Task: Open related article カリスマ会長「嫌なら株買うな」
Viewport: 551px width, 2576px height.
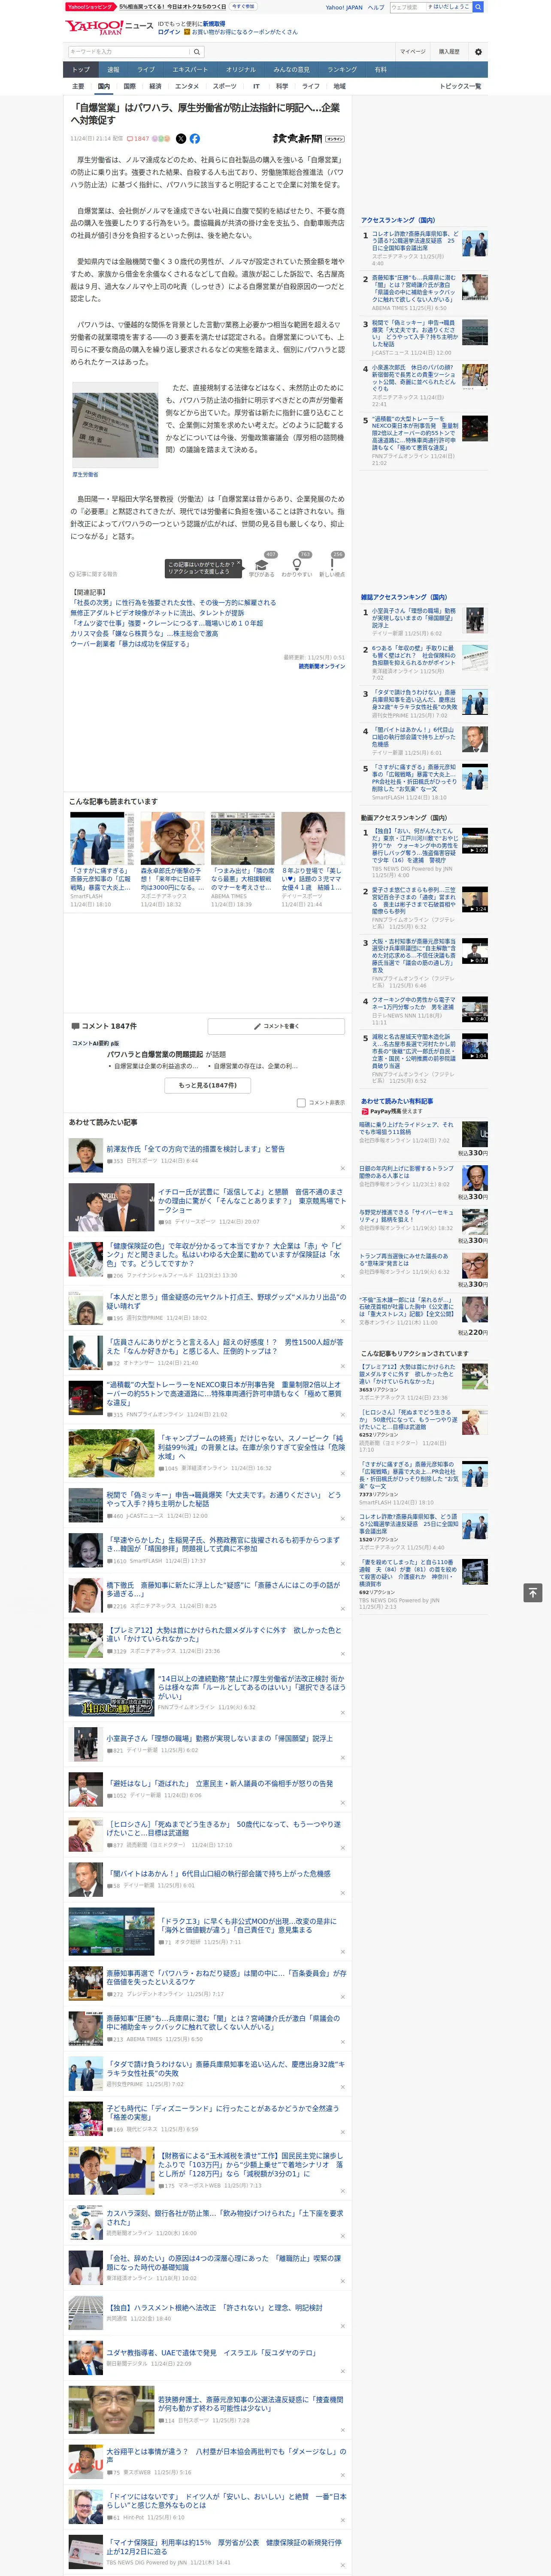Action: pyautogui.click(x=144, y=634)
